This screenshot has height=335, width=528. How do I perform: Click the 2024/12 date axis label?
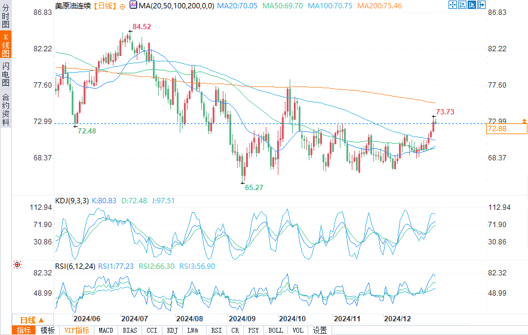397,318
